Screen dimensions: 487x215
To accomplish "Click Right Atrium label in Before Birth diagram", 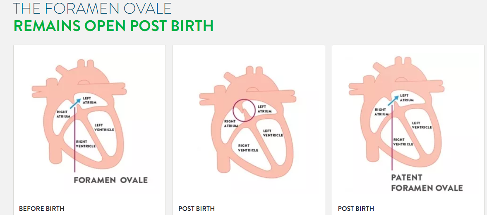I will 63,114.
